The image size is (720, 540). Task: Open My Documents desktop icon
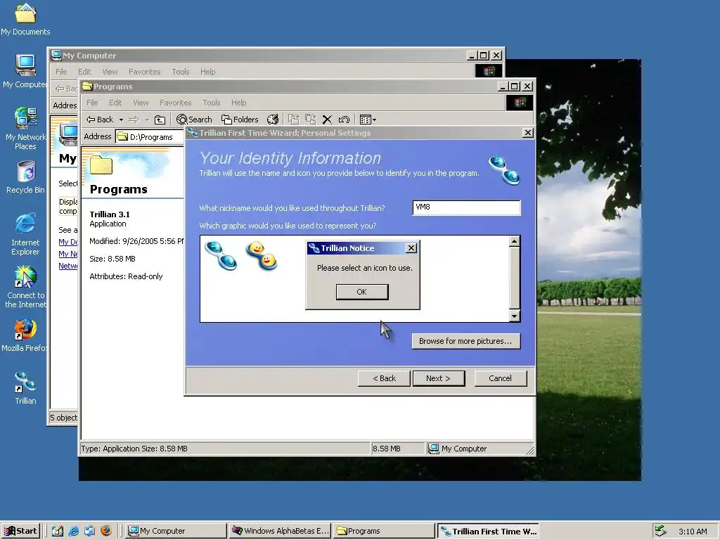[x=25, y=19]
